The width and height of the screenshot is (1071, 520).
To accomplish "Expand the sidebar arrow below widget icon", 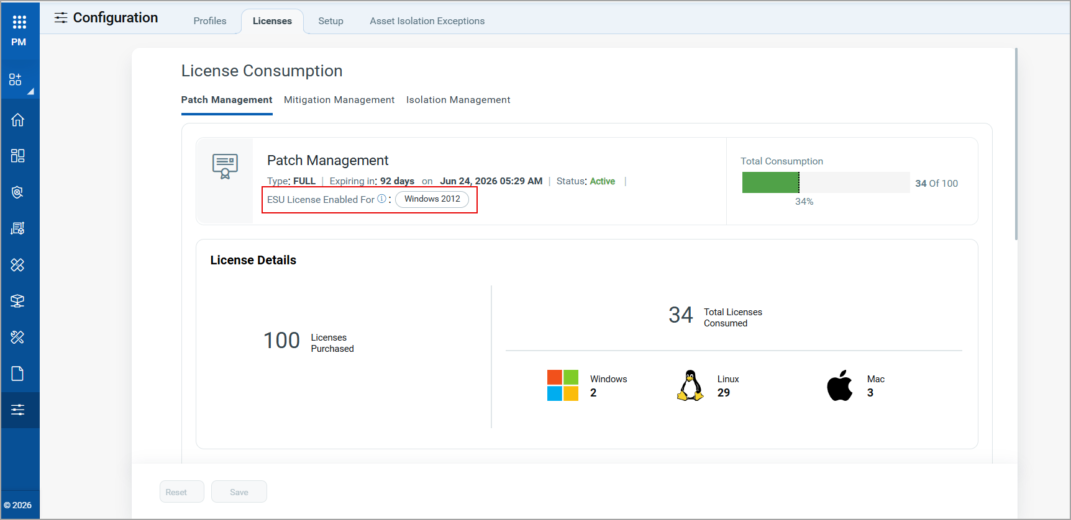I will tap(30, 92).
